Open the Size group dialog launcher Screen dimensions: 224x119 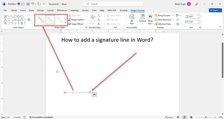point(200,28)
